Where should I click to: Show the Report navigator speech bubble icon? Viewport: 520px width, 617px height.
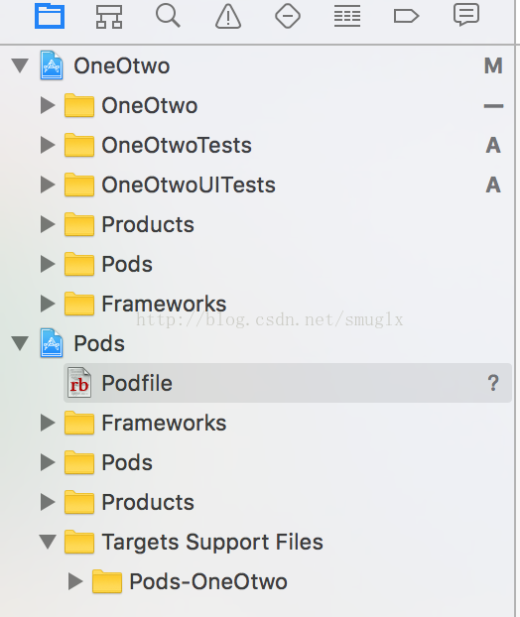click(x=466, y=15)
